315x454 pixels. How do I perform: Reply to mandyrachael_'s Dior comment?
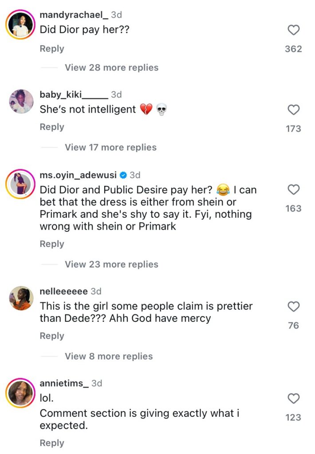coord(52,49)
